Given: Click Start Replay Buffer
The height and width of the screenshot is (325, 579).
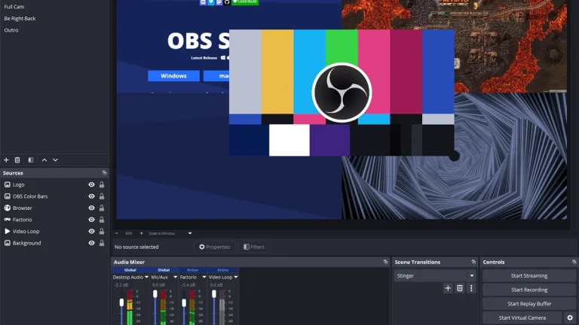Looking at the screenshot, I should (529, 304).
